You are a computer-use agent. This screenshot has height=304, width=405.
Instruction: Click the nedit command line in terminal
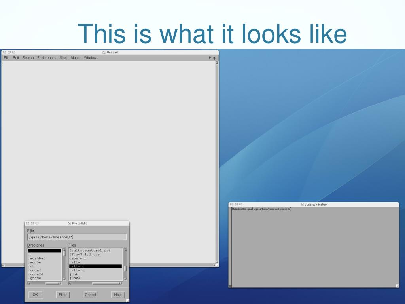point(262,209)
